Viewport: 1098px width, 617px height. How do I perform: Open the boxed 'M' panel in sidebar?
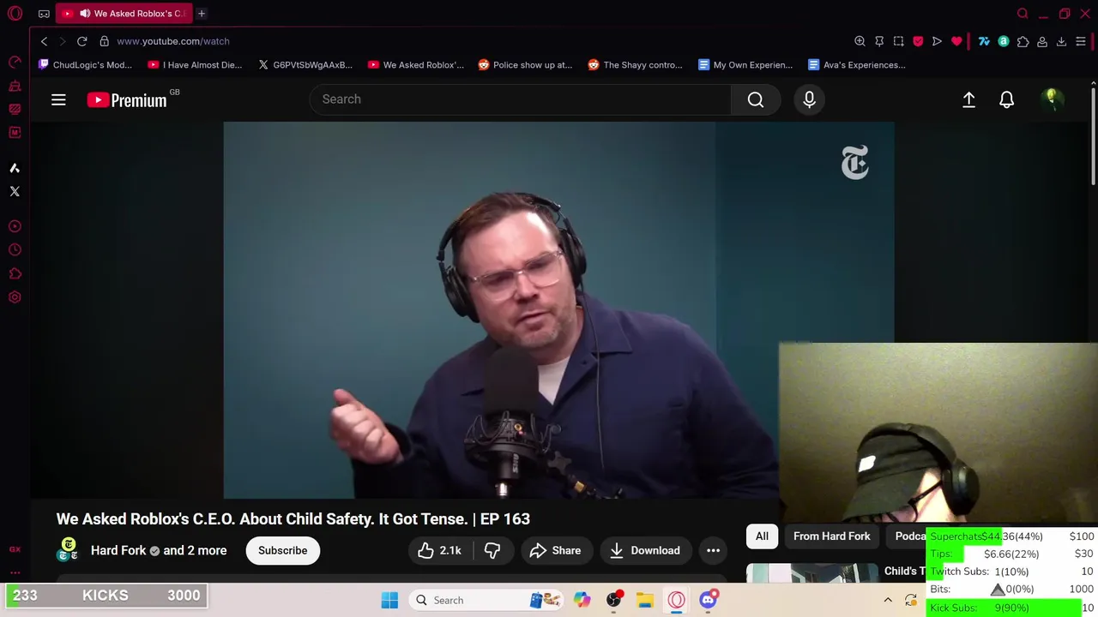click(x=15, y=133)
